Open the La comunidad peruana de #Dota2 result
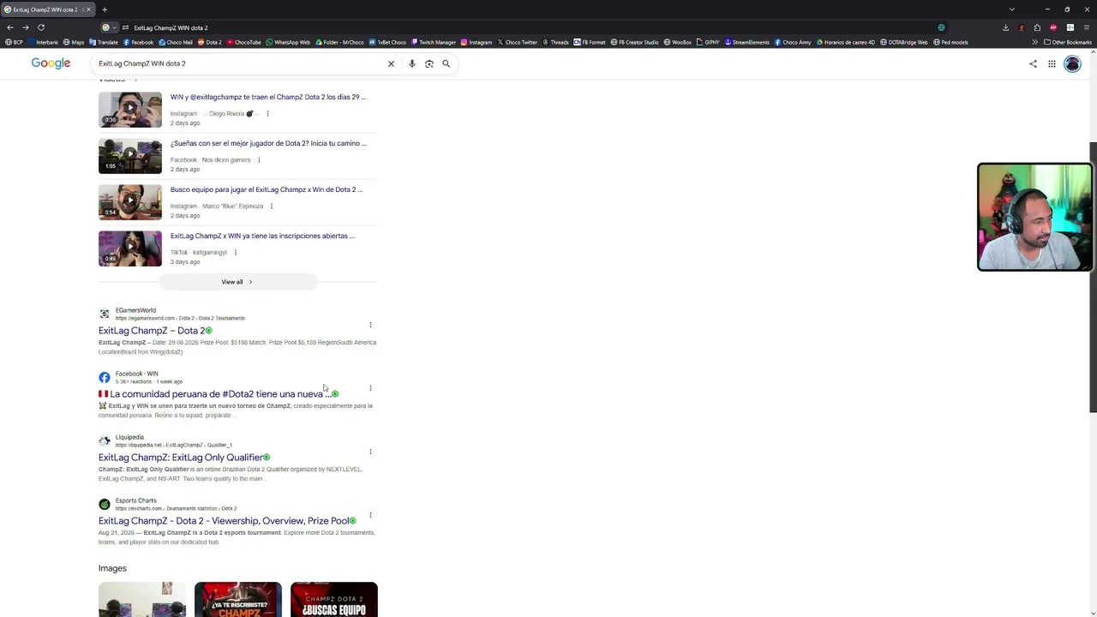The height and width of the screenshot is (617, 1097). click(x=214, y=394)
